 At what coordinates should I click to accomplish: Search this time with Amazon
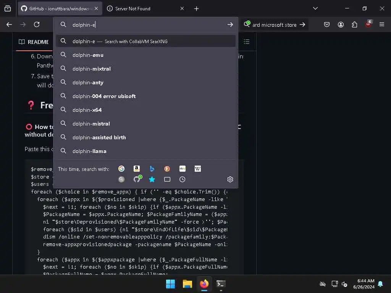click(x=136, y=169)
